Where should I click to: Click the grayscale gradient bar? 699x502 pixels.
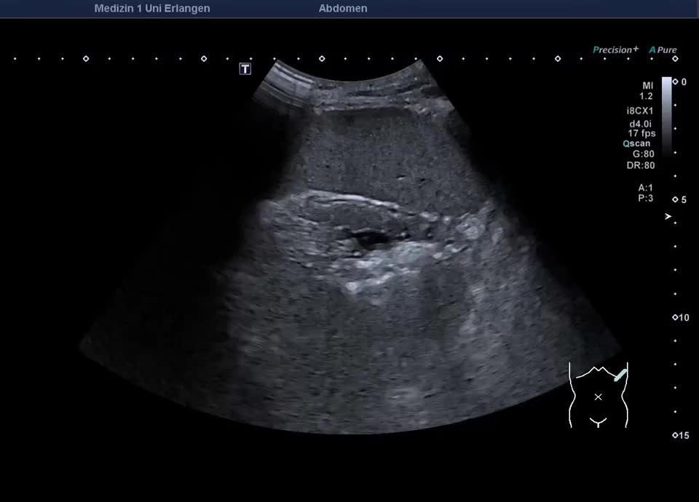[x=666, y=116]
